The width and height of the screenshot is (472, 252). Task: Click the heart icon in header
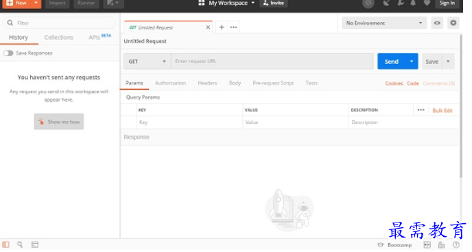pyautogui.click(x=427, y=3)
